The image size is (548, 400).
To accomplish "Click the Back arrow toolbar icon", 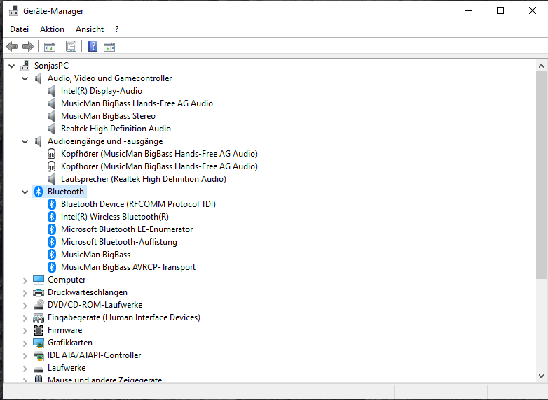I will point(12,46).
